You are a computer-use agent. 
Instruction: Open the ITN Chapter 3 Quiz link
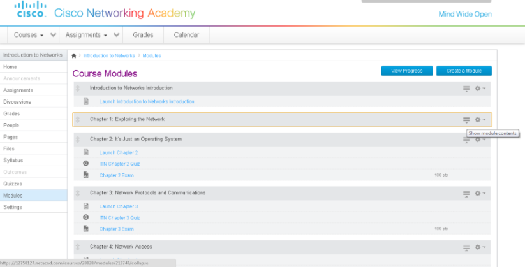pos(120,217)
